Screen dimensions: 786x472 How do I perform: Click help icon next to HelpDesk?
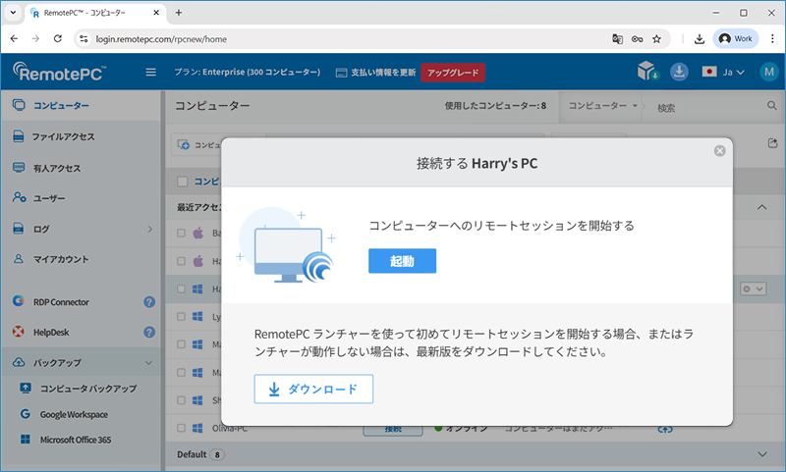[149, 332]
